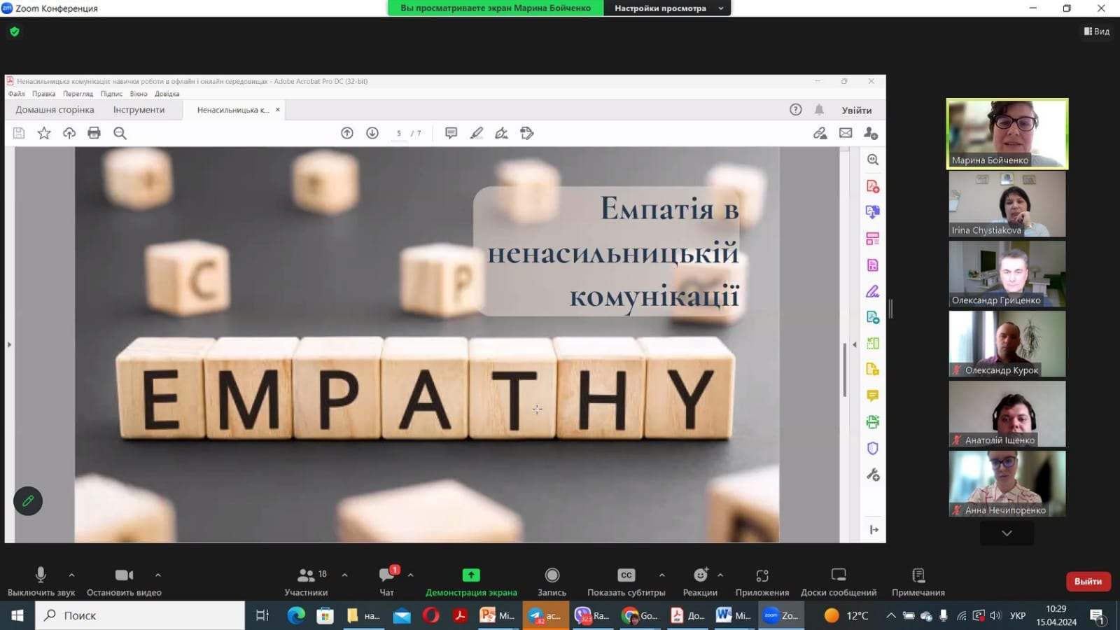
Task: Click the Apps (Приложения) icon
Action: tap(762, 575)
